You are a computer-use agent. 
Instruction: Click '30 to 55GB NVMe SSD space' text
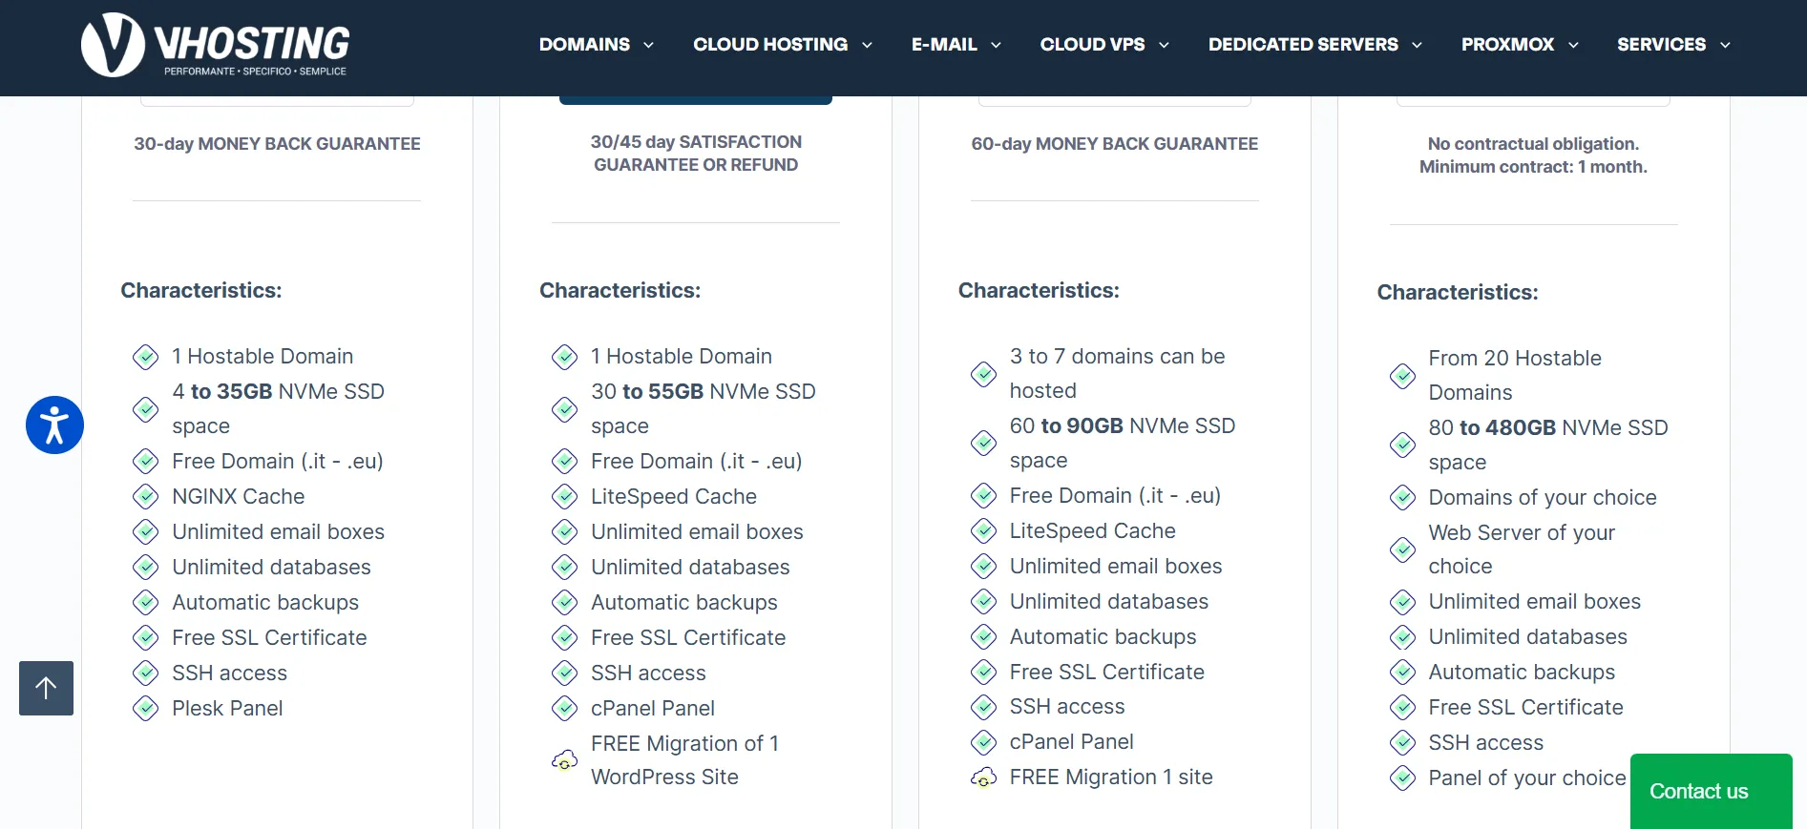(x=704, y=408)
